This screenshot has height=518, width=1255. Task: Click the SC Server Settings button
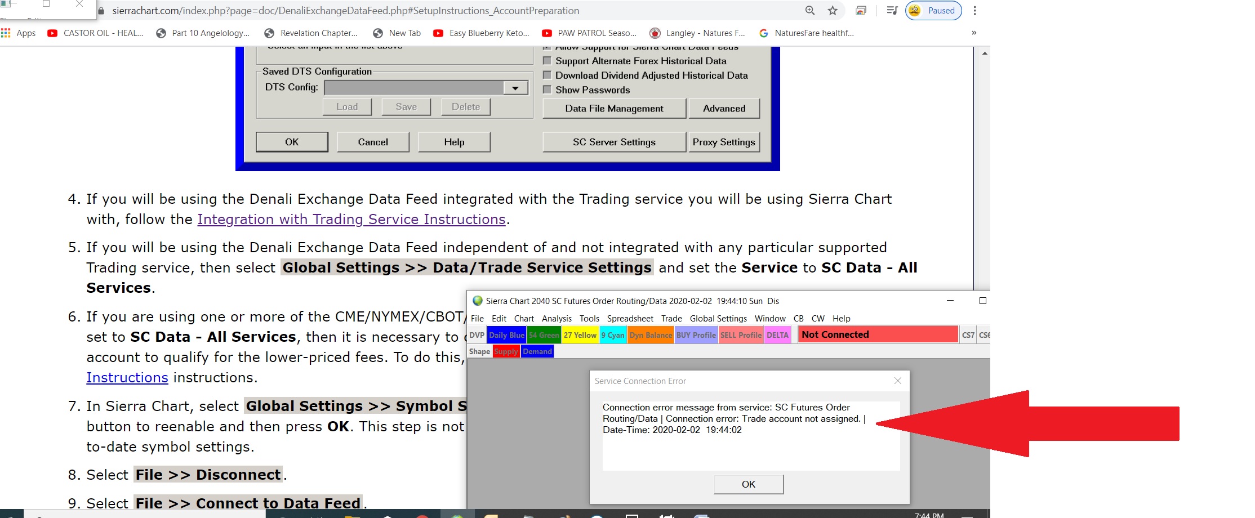(x=614, y=142)
